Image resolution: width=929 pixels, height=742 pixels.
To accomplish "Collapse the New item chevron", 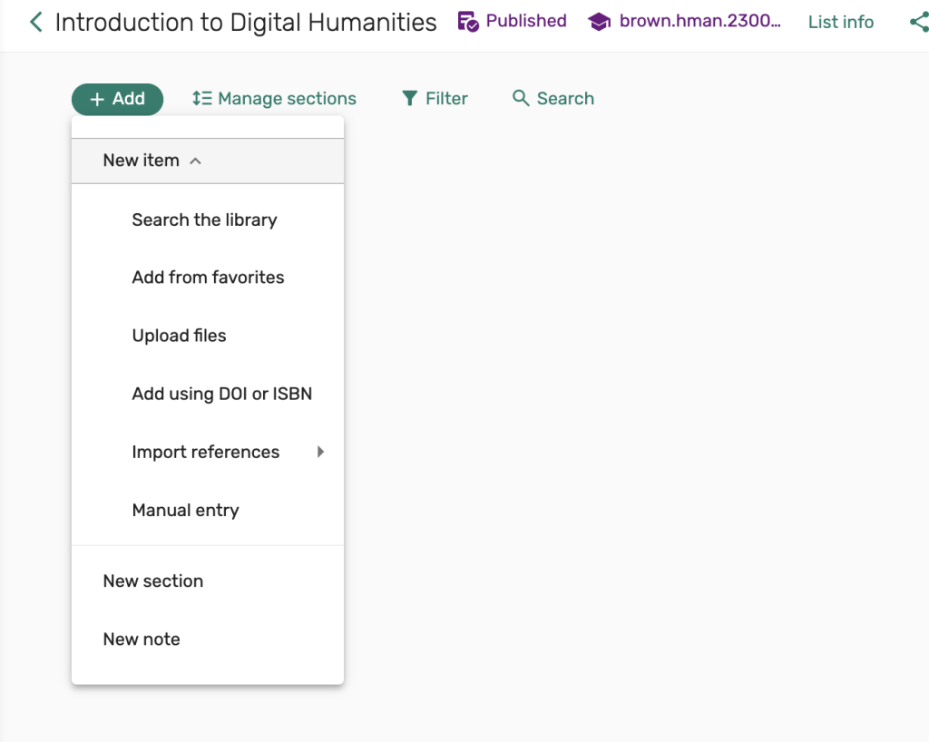I will [x=195, y=161].
